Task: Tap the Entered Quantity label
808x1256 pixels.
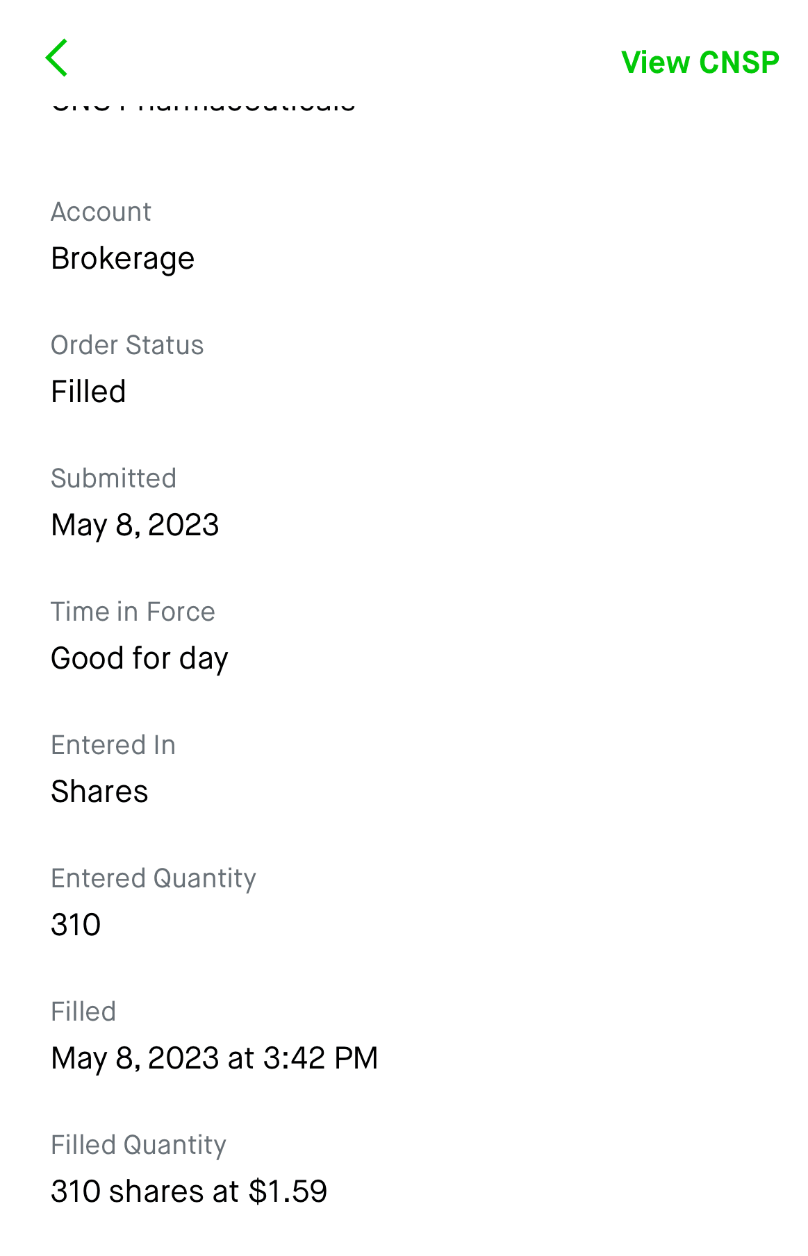Action: point(154,878)
